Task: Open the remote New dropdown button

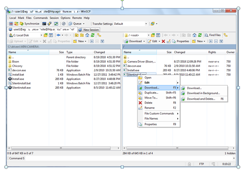Action: (199, 41)
